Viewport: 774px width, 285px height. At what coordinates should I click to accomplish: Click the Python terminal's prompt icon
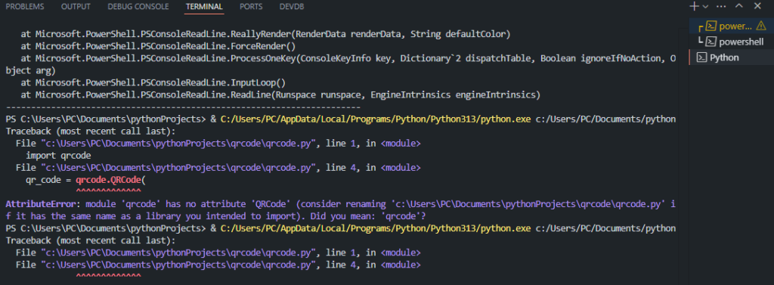pyautogui.click(x=701, y=57)
